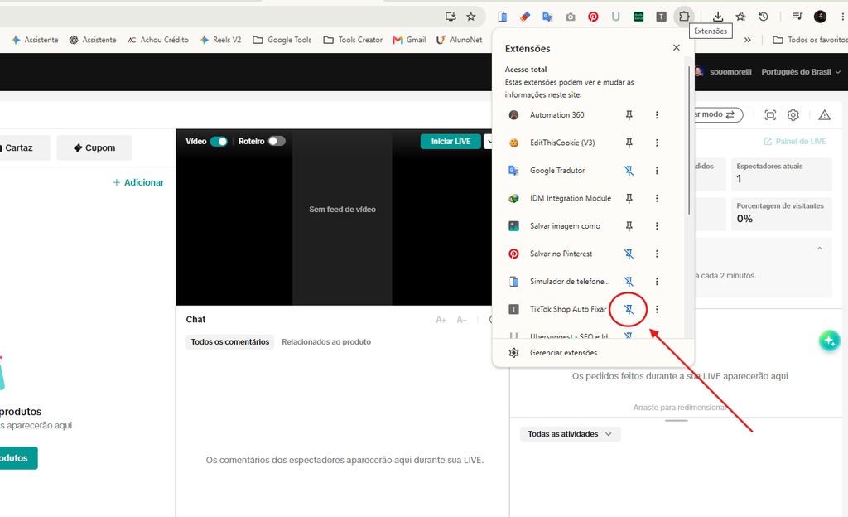Pin the EditThisCookie (V3) extension
This screenshot has width=848, height=517.
tap(629, 143)
